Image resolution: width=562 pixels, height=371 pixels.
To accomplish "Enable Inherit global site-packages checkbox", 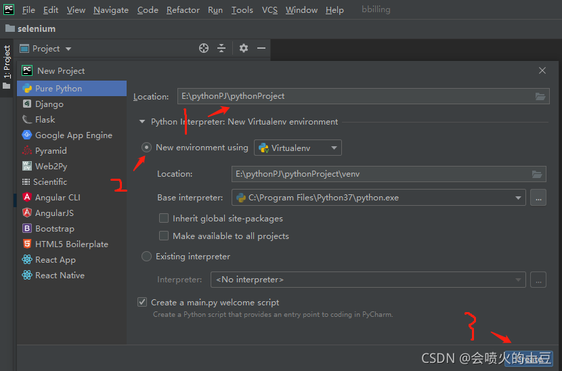I will pyautogui.click(x=164, y=218).
